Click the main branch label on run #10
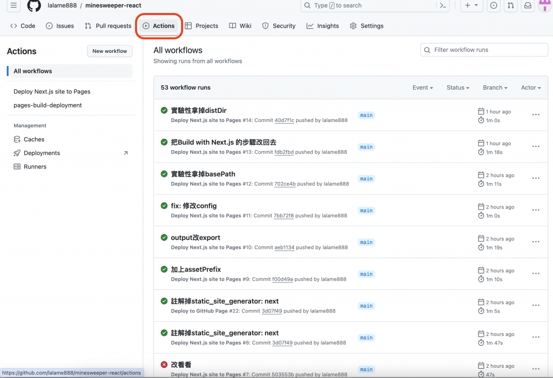This screenshot has width=553, height=378. coord(366,242)
